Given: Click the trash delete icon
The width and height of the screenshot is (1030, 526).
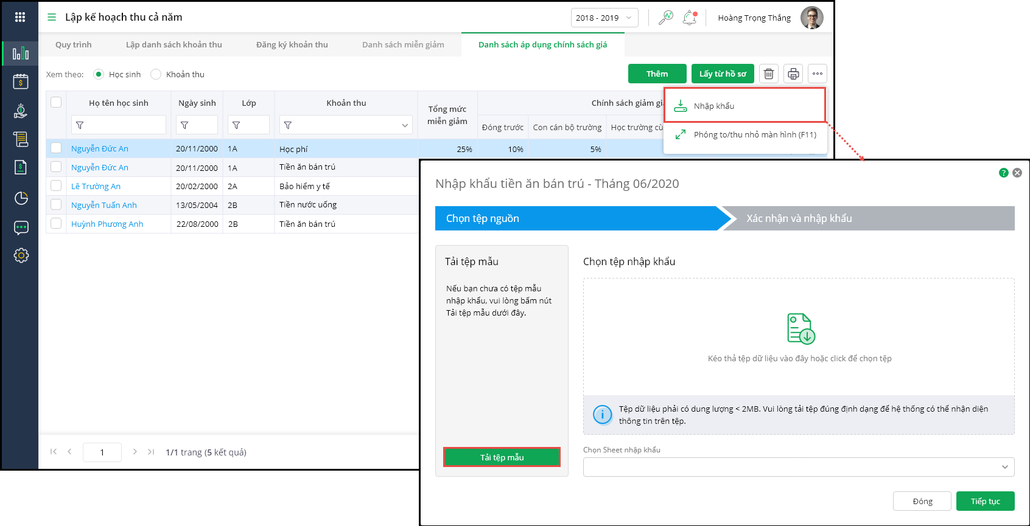Looking at the screenshot, I should 769,74.
